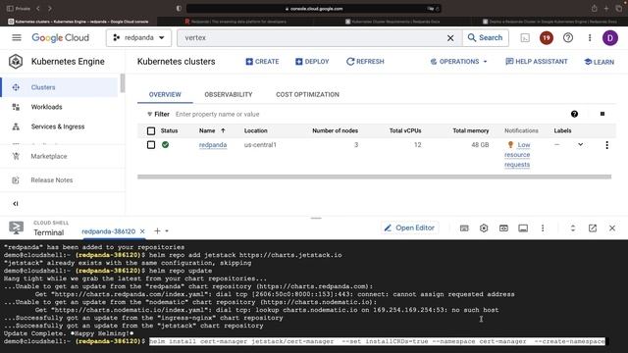
Task: Open the LEARN panel
Action: 600,62
